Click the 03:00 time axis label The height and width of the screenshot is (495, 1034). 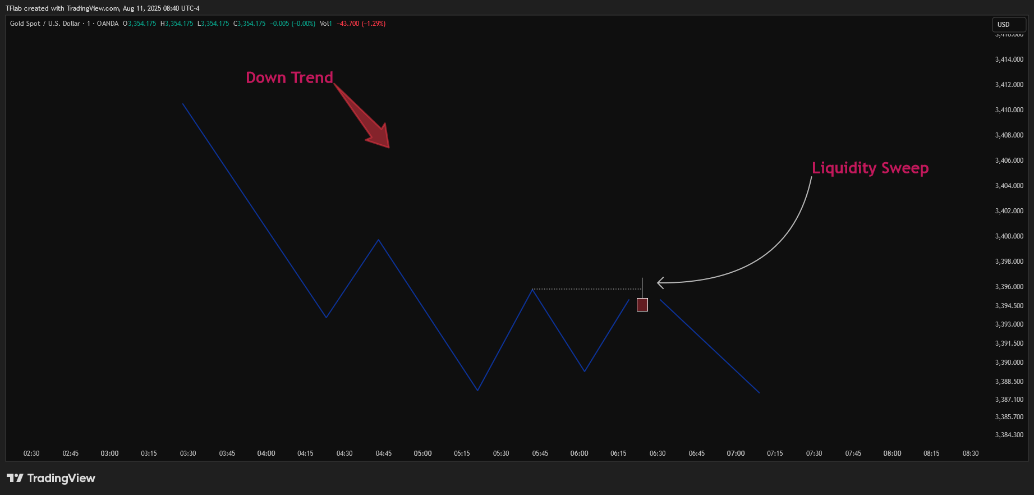[x=109, y=453]
